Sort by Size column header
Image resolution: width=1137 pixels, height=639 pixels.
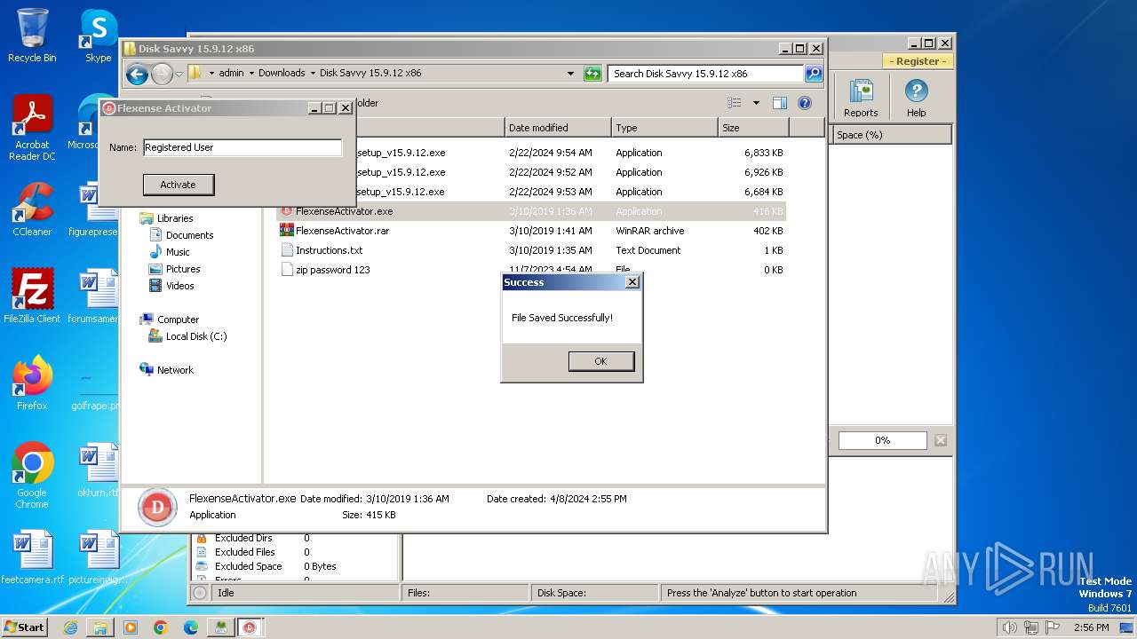753,128
